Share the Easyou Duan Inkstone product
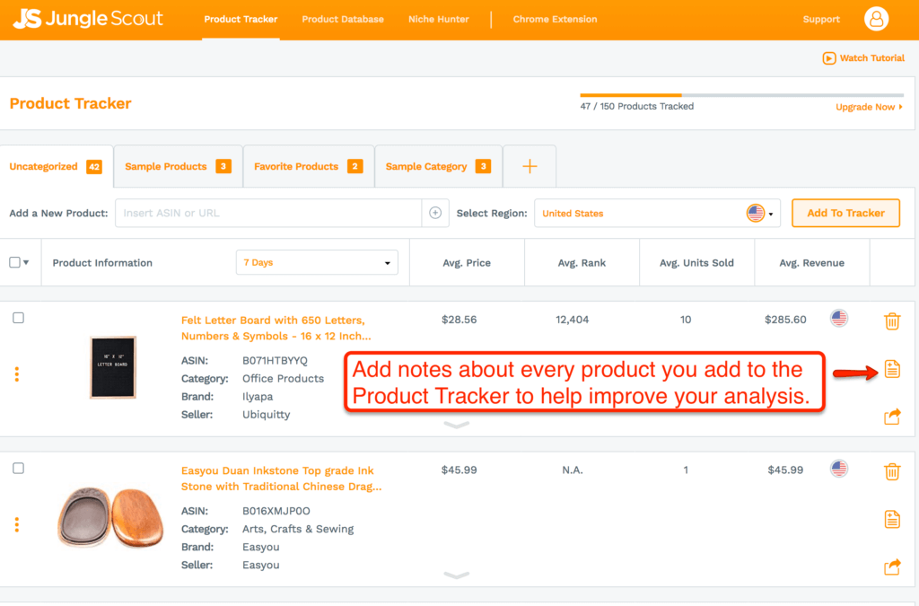The image size is (919, 606). (x=892, y=566)
